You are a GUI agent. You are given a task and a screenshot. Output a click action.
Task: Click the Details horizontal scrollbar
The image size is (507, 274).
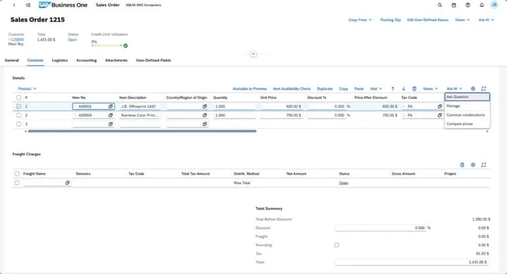(142, 131)
